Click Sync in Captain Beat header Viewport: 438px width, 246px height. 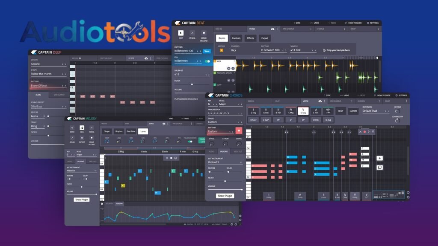[x=297, y=23]
